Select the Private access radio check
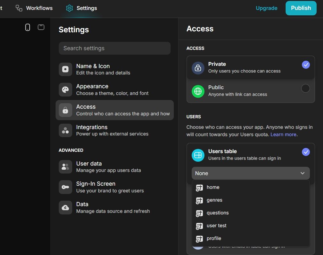 306,65
